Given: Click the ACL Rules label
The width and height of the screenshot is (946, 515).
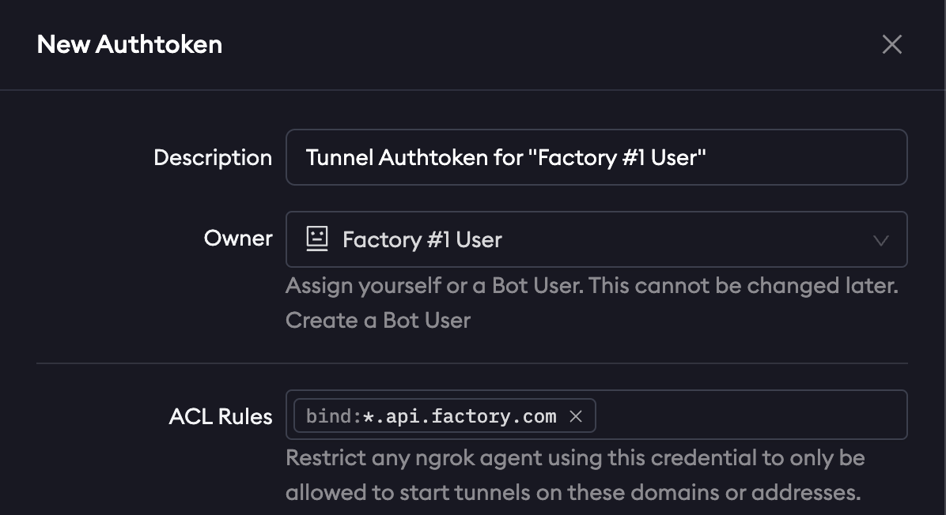Looking at the screenshot, I should coord(220,416).
